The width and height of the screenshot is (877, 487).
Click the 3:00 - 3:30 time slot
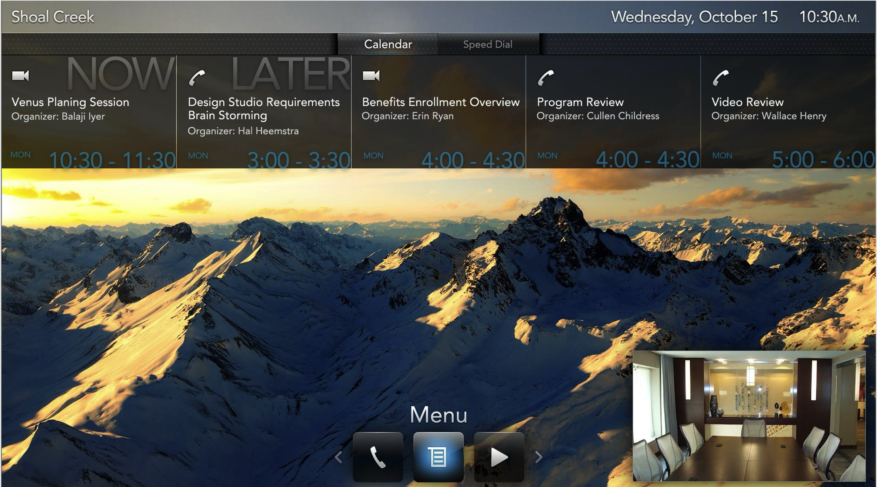299,160
